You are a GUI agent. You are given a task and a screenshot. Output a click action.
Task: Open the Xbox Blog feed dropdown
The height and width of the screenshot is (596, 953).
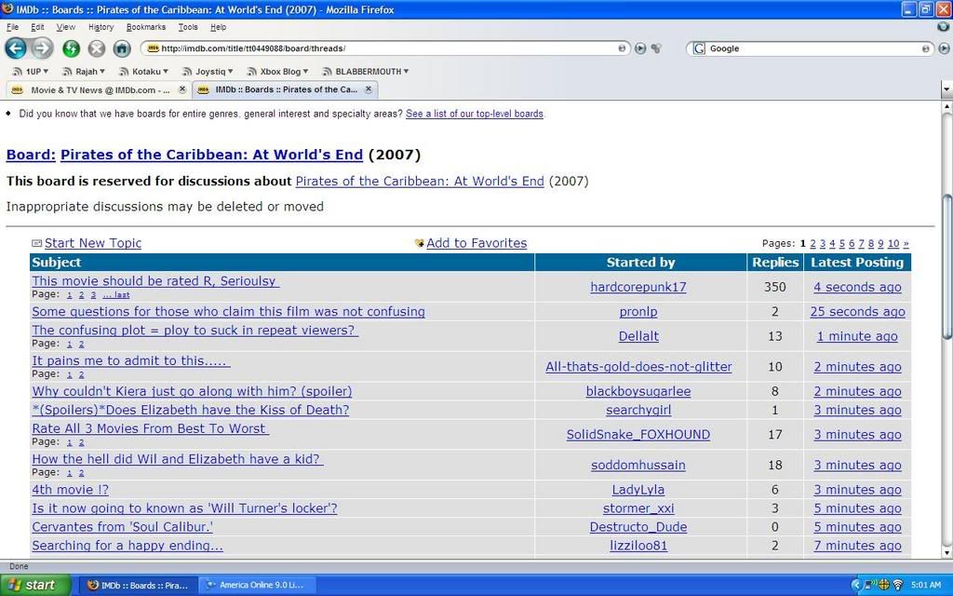coord(278,71)
